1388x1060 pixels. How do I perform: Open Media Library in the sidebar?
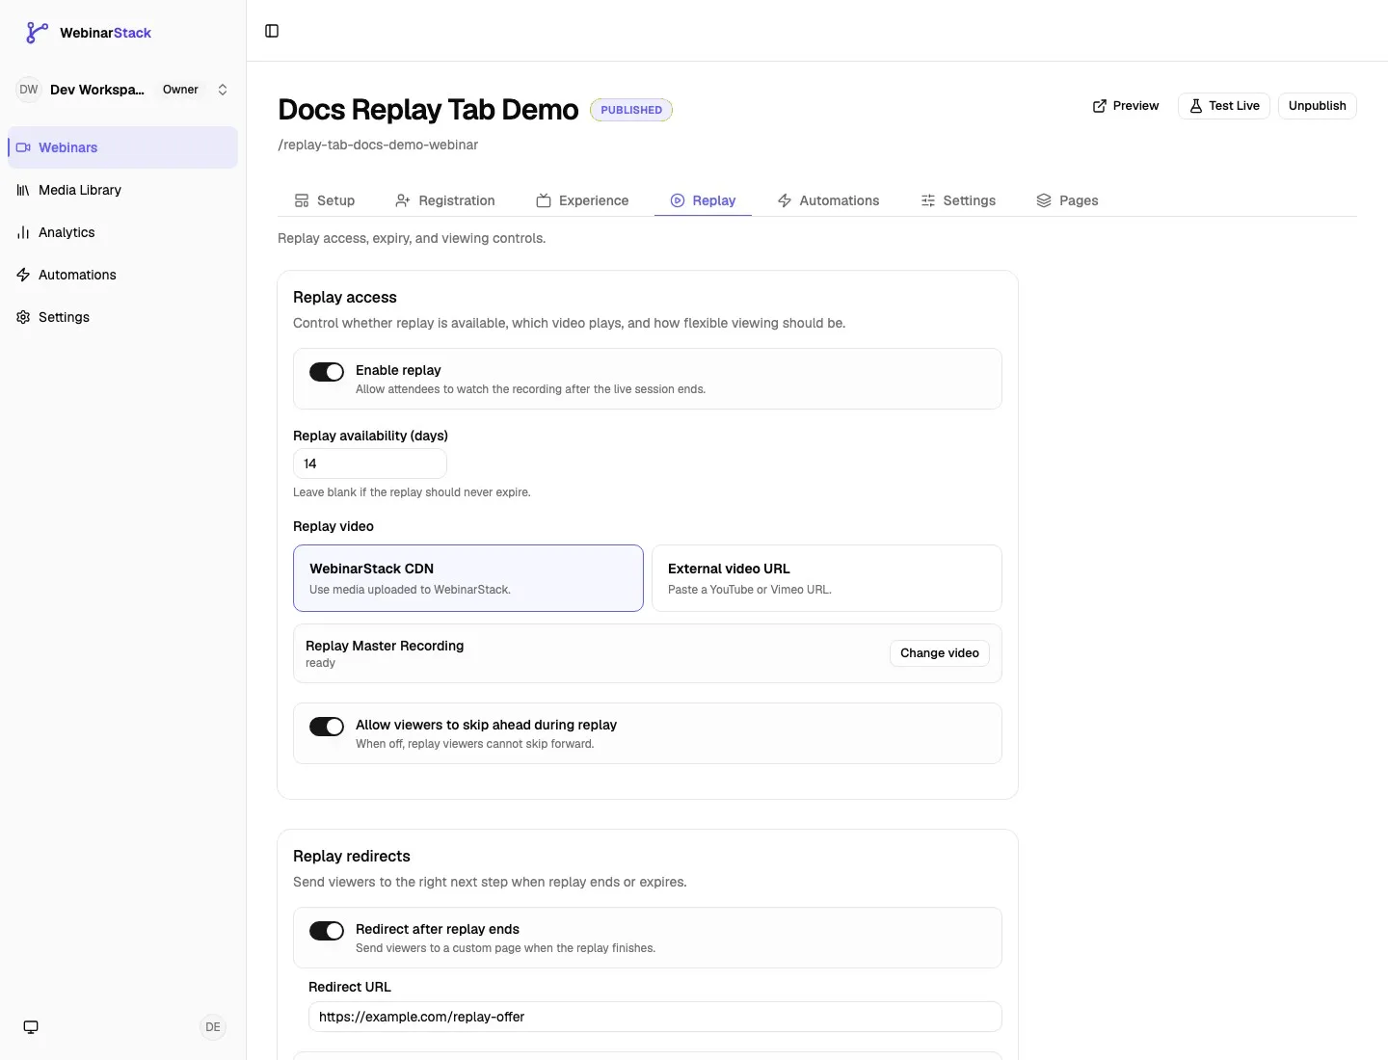122,190
